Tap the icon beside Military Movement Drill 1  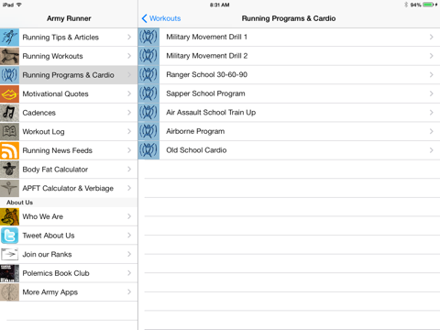coord(148,37)
